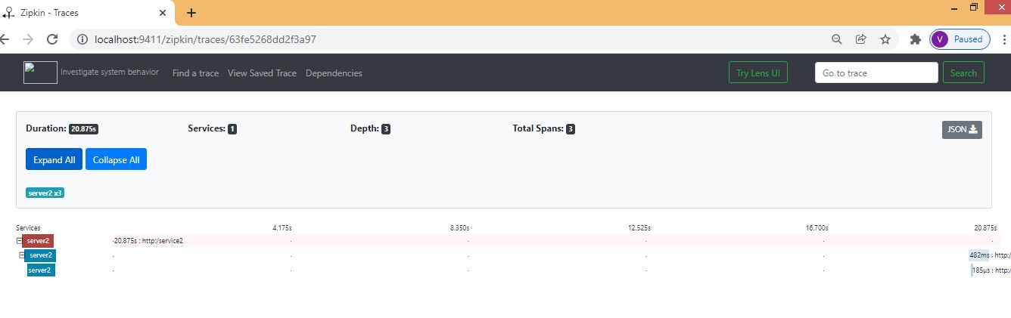Image resolution: width=1011 pixels, height=318 pixels.
Task: Switch to Lens UI
Action: (x=757, y=73)
